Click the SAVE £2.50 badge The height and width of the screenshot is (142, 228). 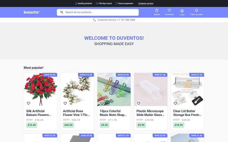(x=123, y=75)
